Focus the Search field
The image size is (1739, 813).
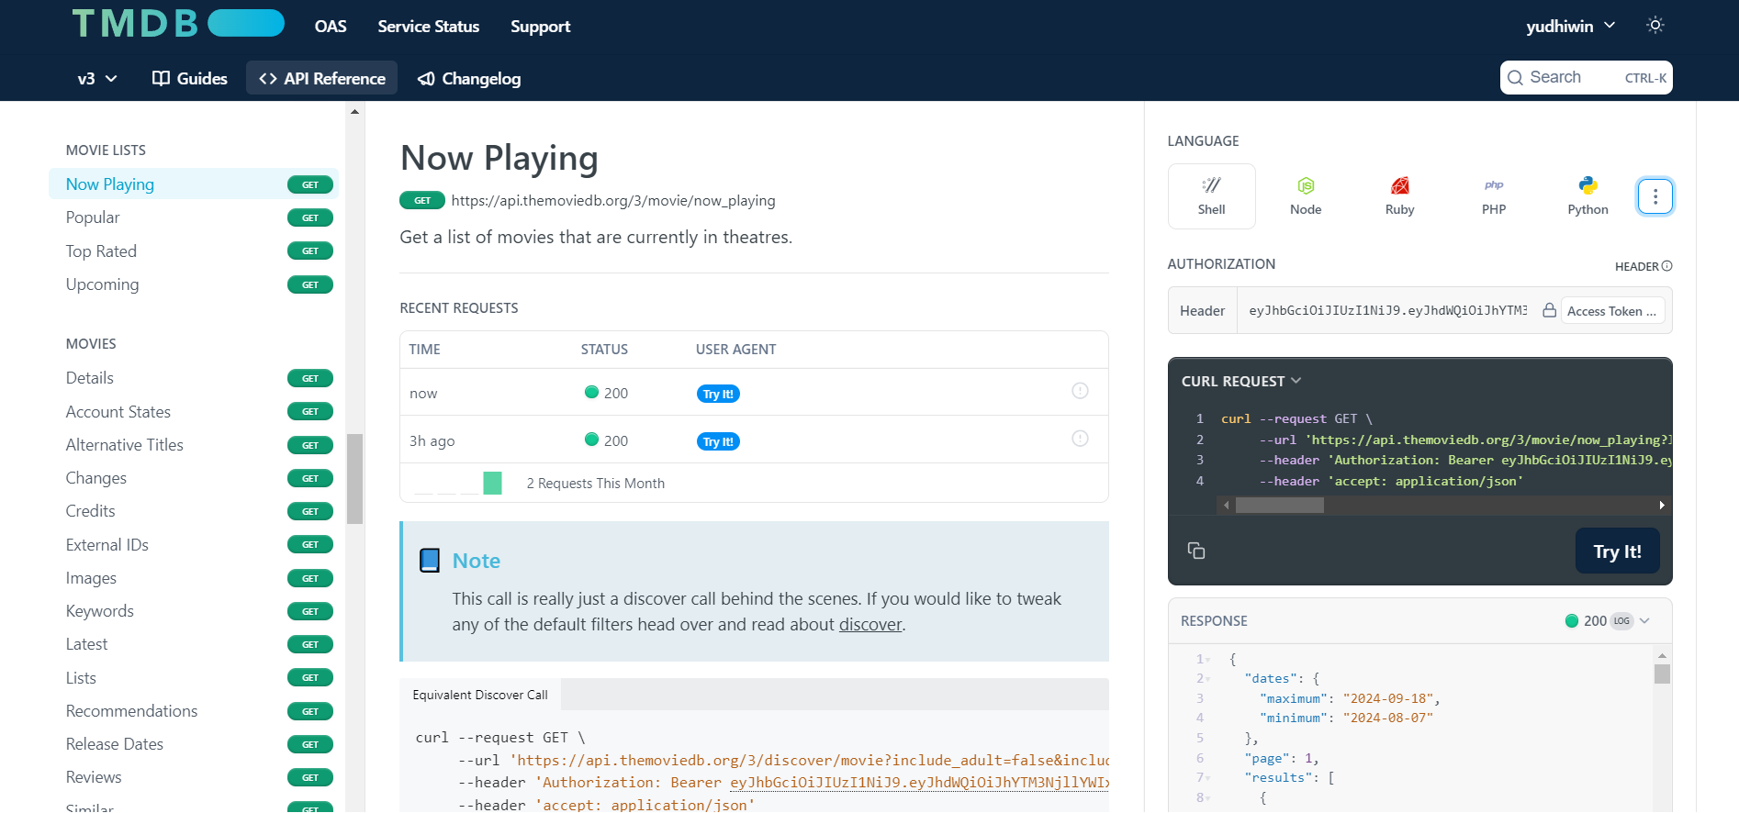1586,78
